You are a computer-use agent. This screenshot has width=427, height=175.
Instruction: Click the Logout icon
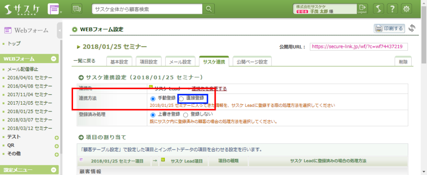click(362, 9)
